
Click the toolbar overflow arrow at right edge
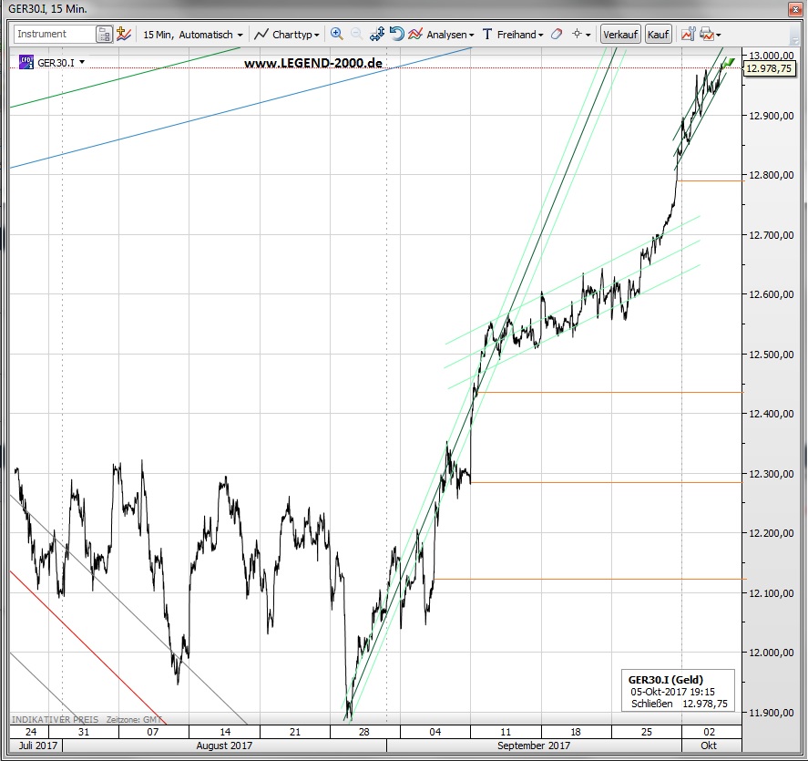(x=794, y=39)
